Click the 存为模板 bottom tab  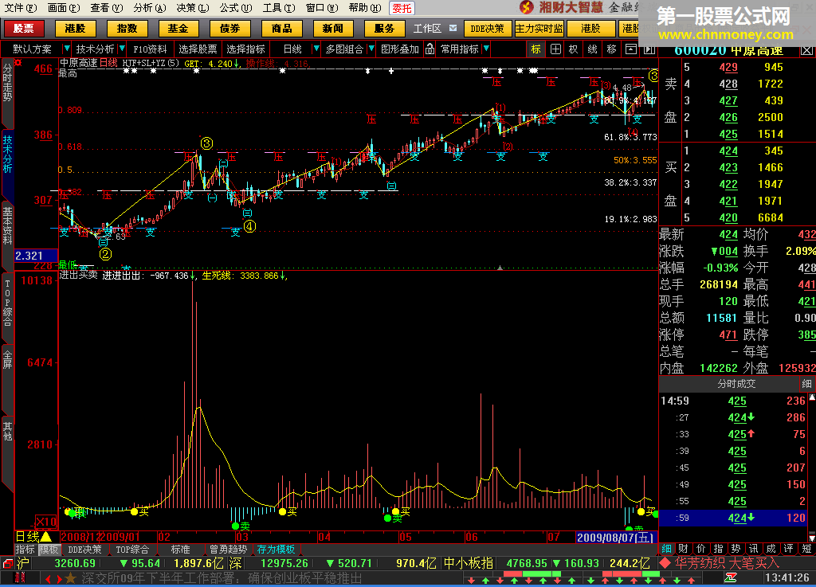276,549
